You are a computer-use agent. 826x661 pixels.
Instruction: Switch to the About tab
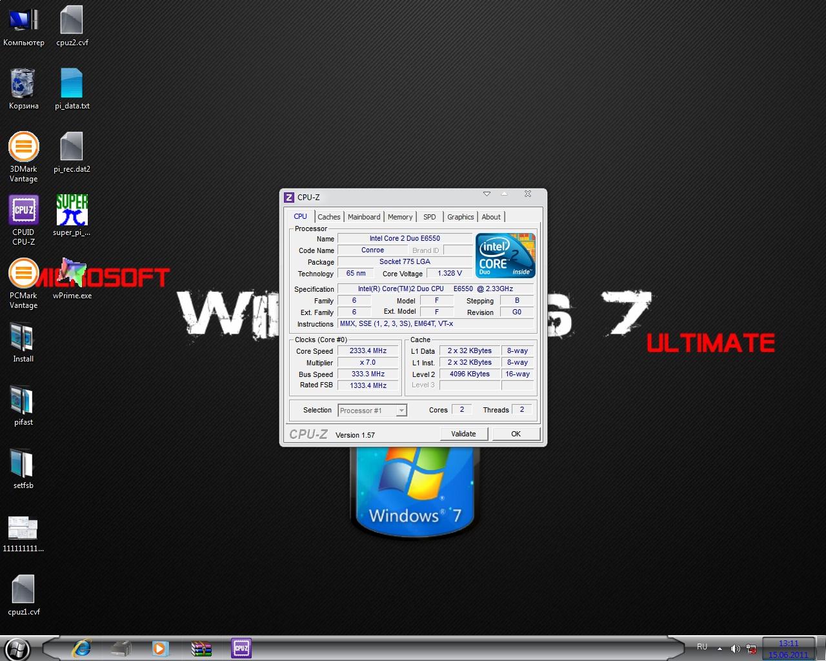[x=491, y=217]
